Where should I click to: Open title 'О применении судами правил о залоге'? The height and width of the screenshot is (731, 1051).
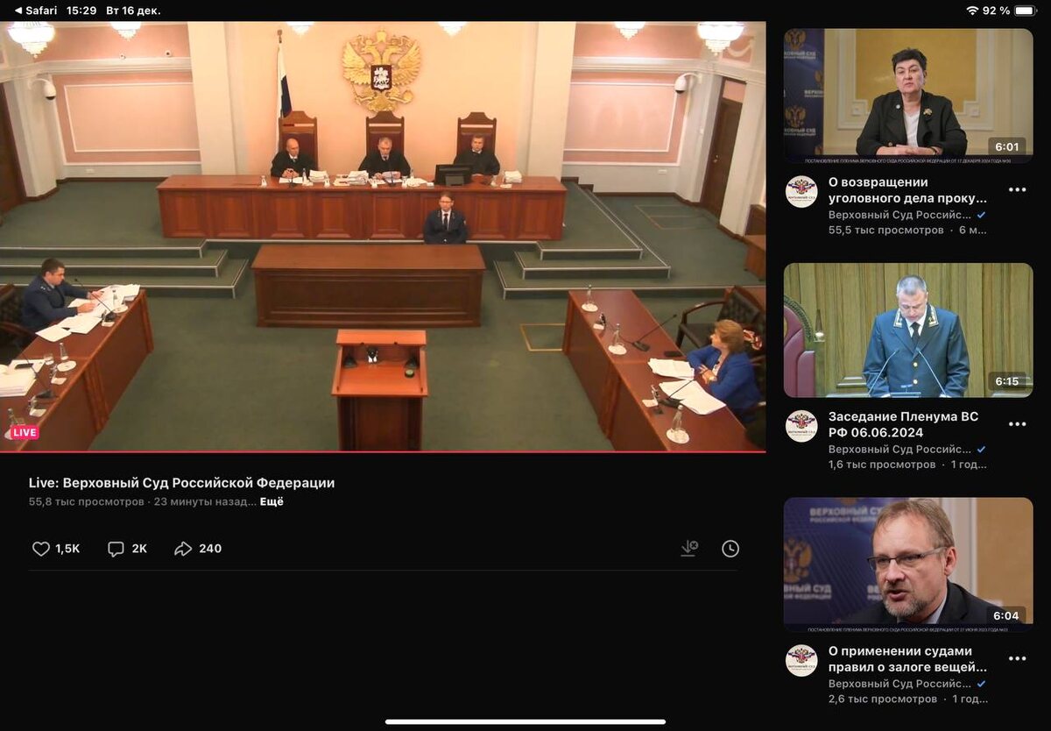[907, 659]
